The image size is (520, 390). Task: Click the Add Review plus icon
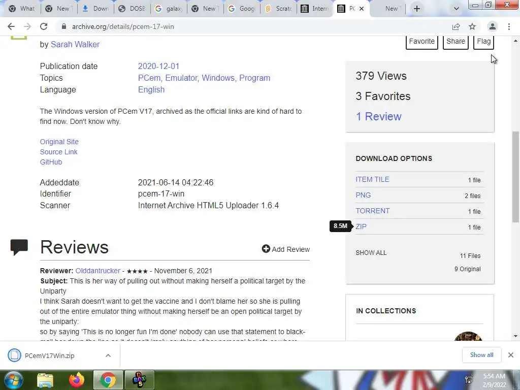(266, 249)
